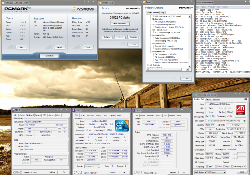Open the Log tab in Result Details
250x175 pixels.
[162, 12]
